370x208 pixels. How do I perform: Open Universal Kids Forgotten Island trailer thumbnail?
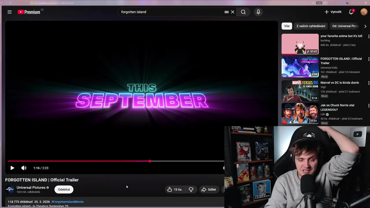point(300,67)
